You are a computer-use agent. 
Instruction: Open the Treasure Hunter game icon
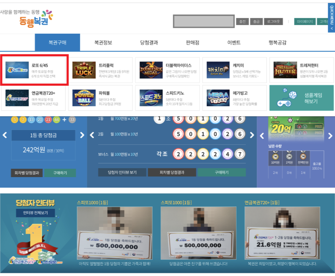click(x=285, y=70)
